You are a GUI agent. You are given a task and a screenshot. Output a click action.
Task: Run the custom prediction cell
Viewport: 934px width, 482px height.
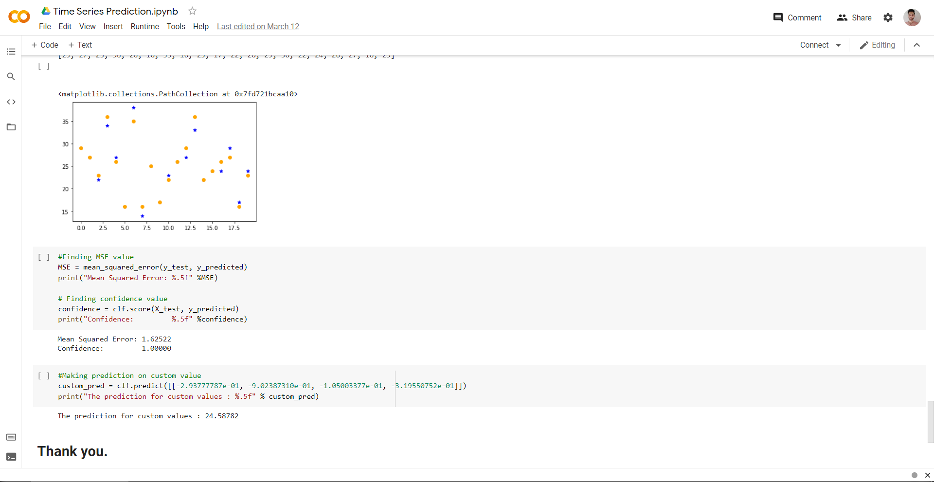click(44, 375)
